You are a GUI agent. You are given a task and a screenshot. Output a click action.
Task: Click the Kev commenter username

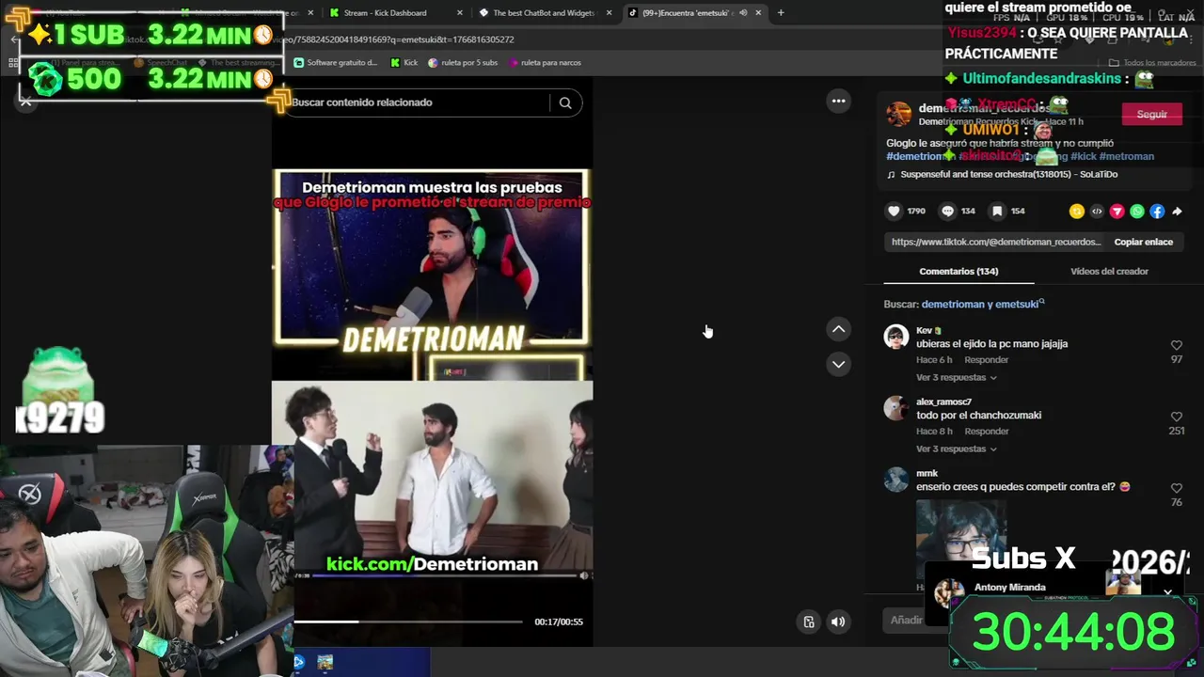pos(924,331)
